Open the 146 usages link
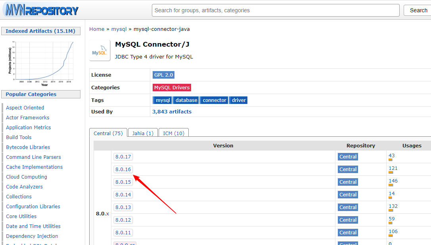Viewport: 431px width, 245px height. 393,181
